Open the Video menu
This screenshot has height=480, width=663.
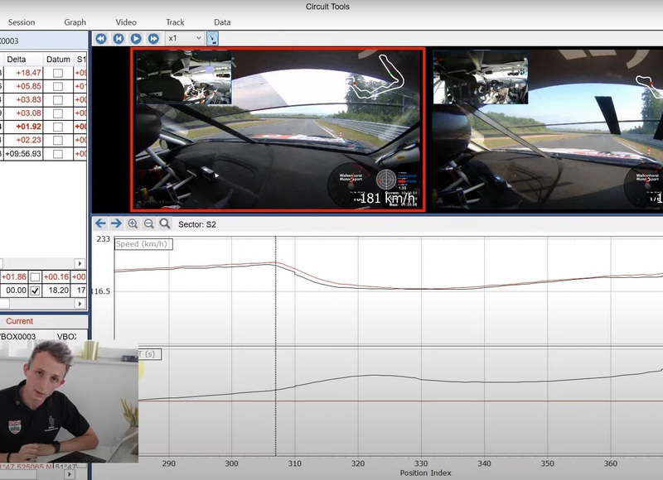[126, 22]
